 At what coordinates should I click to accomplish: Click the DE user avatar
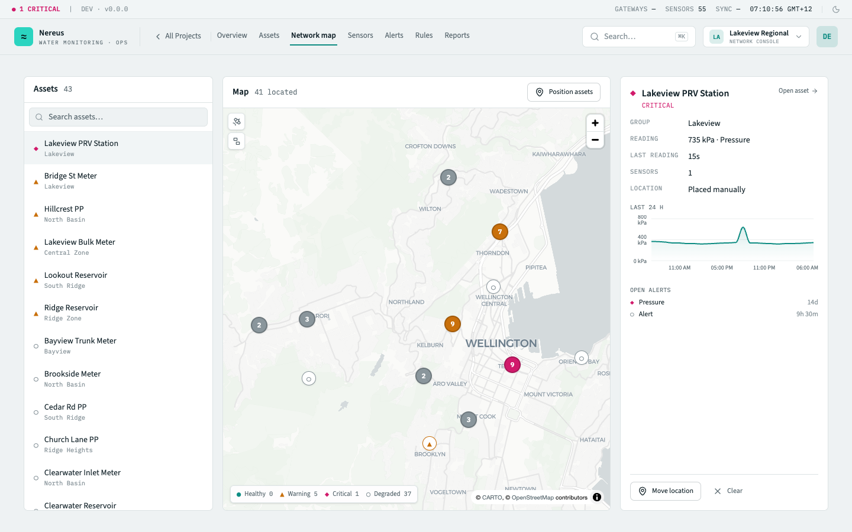tap(827, 37)
